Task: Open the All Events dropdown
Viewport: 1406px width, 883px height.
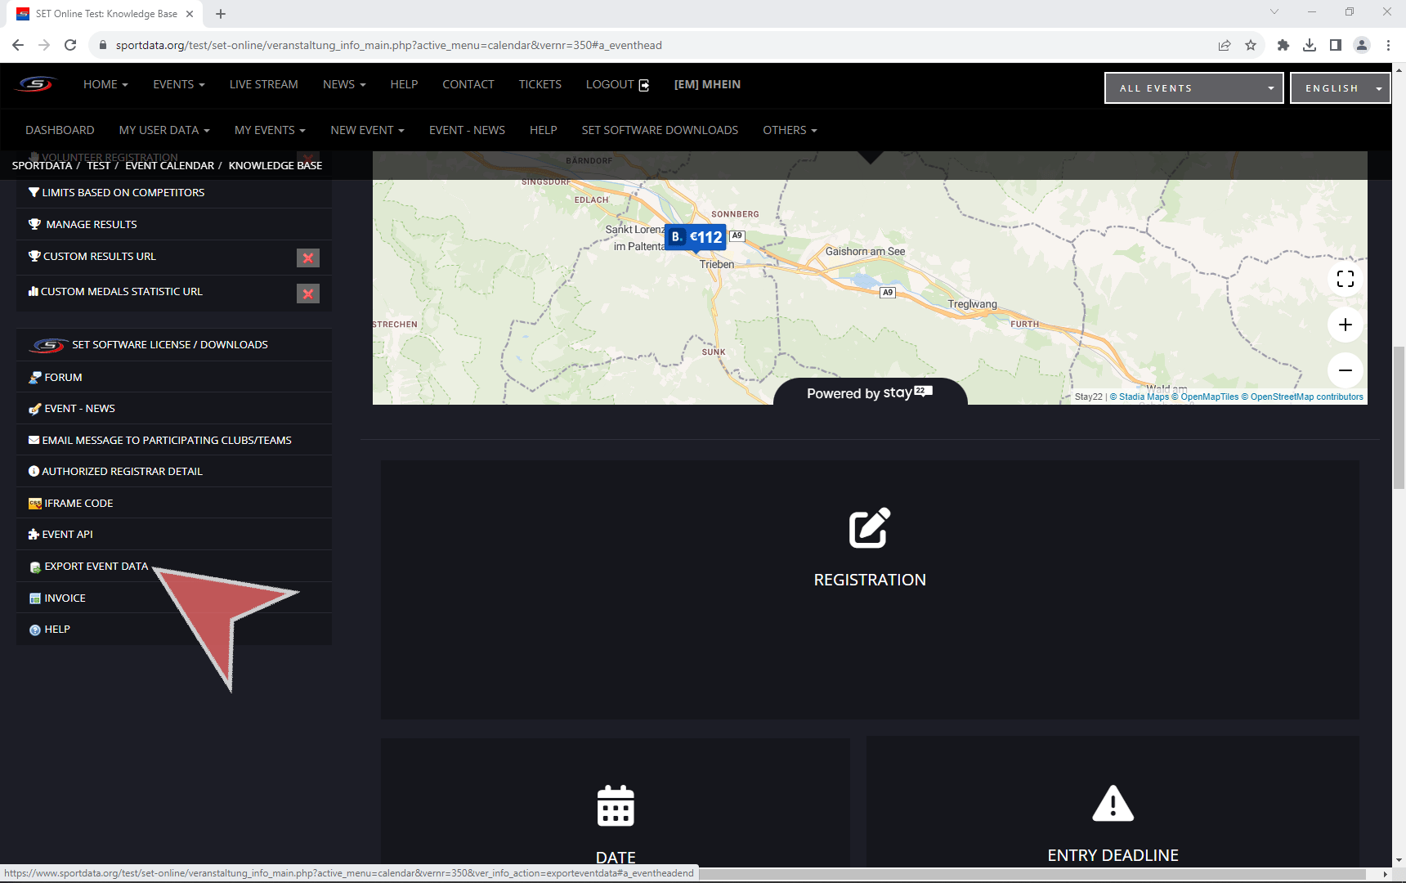Action: (1193, 88)
